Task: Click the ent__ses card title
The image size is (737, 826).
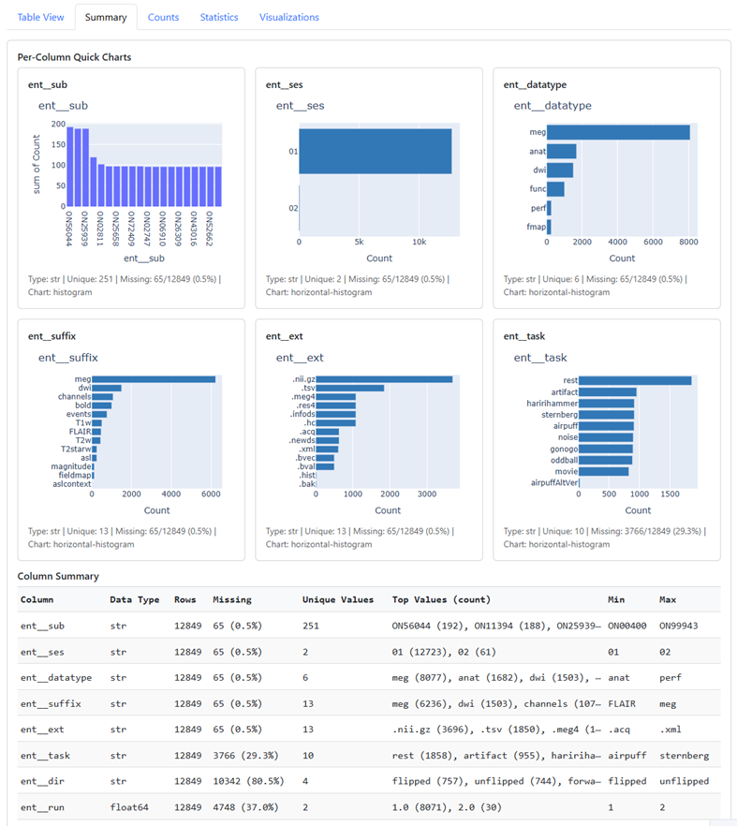Action: pyautogui.click(x=284, y=85)
